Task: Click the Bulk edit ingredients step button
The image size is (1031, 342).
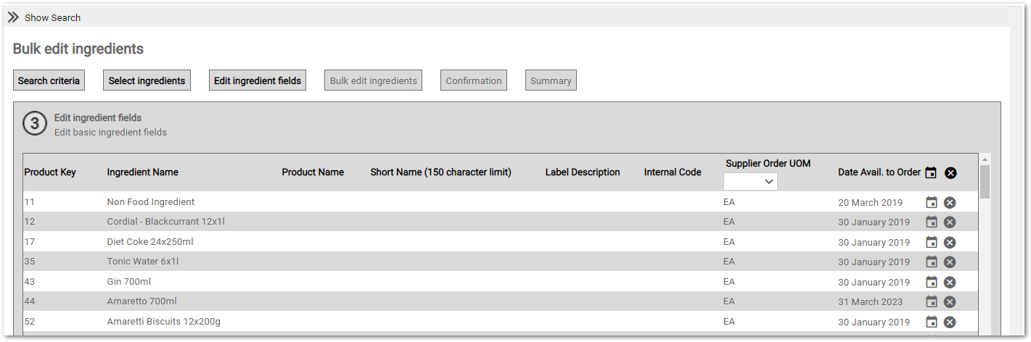Action: pyautogui.click(x=374, y=80)
